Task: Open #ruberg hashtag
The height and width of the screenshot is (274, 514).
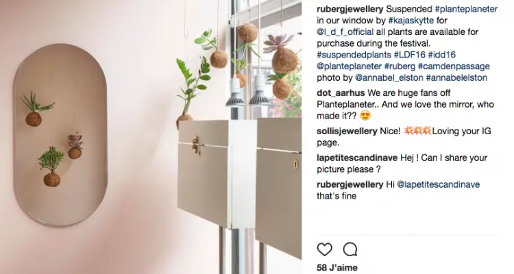Action: point(400,66)
